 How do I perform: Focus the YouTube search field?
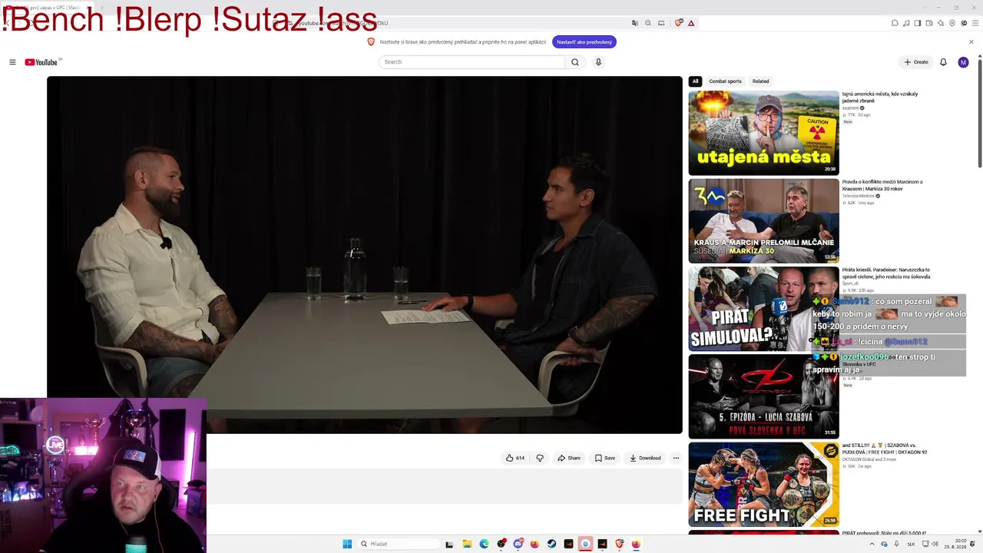[472, 62]
